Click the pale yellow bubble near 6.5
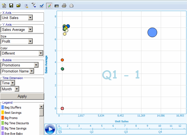 click(x=65, y=34)
